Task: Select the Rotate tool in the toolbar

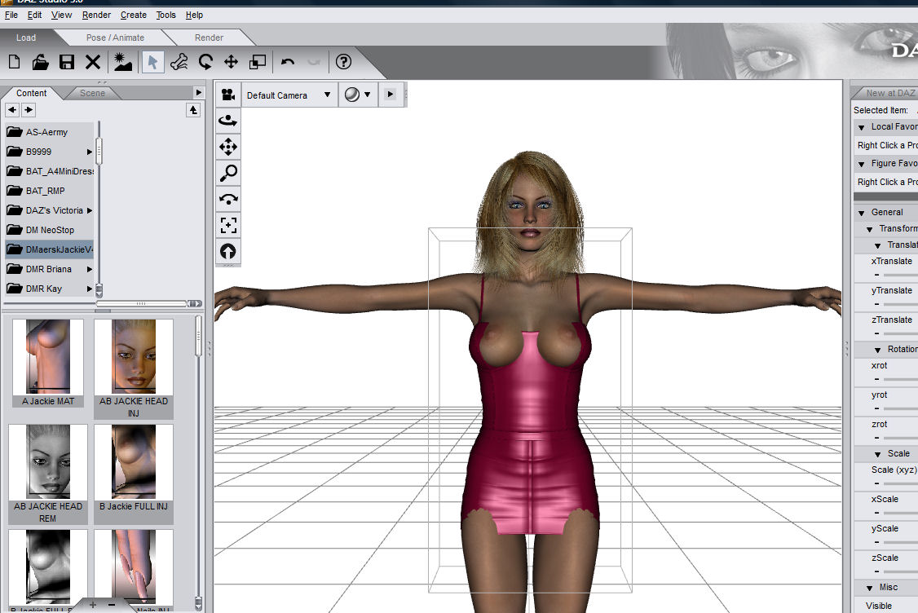Action: point(205,62)
